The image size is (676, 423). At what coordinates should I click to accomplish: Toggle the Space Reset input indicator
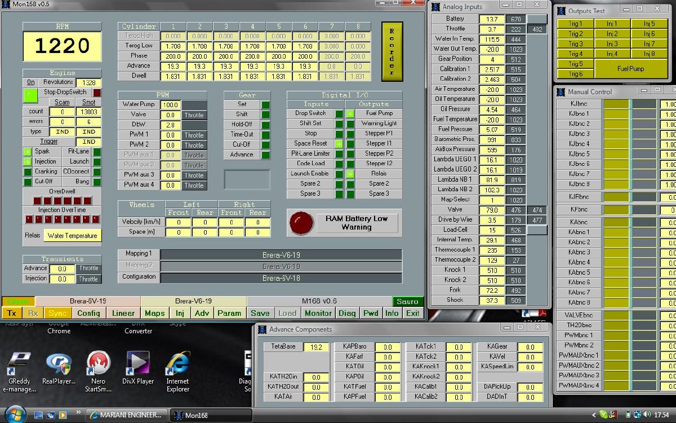[339, 144]
